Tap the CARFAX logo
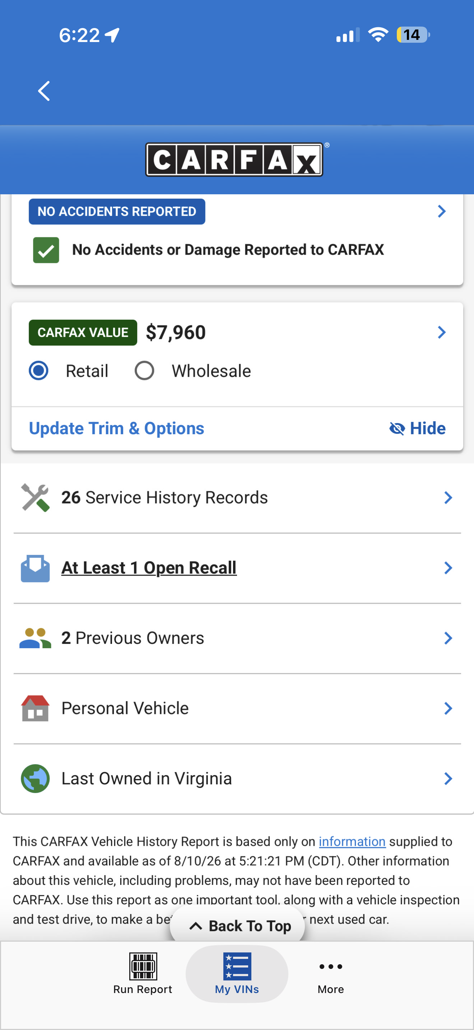This screenshot has height=1030, width=474. [234, 159]
